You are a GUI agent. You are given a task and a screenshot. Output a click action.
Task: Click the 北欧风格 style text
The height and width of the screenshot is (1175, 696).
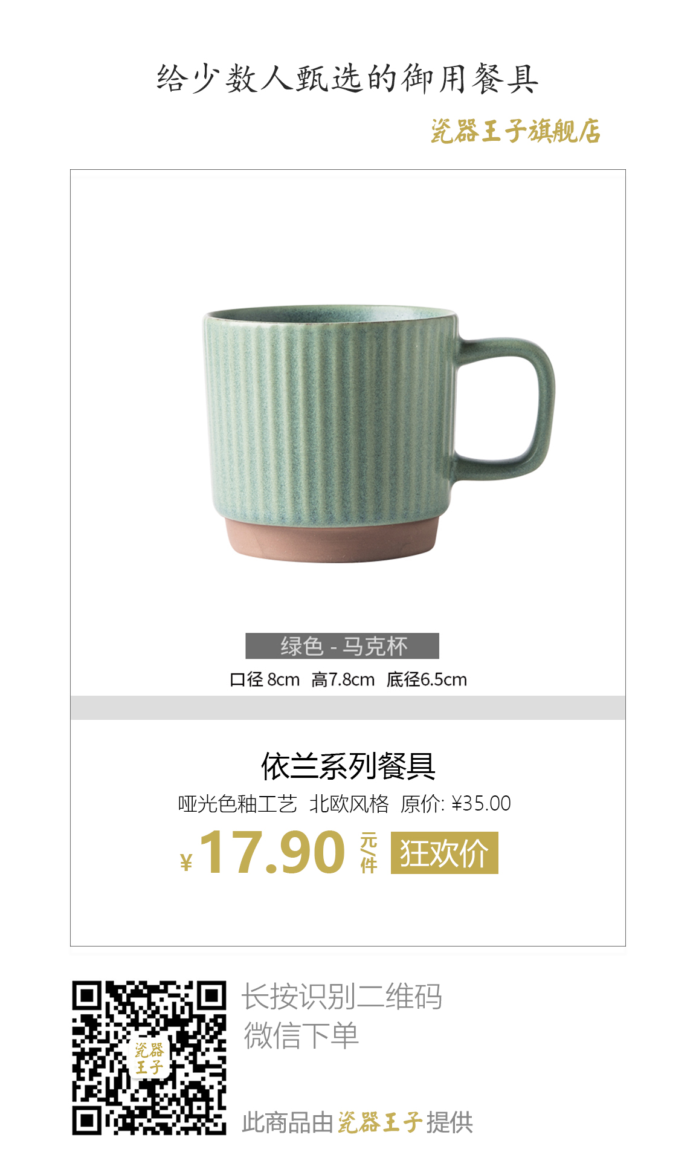click(349, 804)
